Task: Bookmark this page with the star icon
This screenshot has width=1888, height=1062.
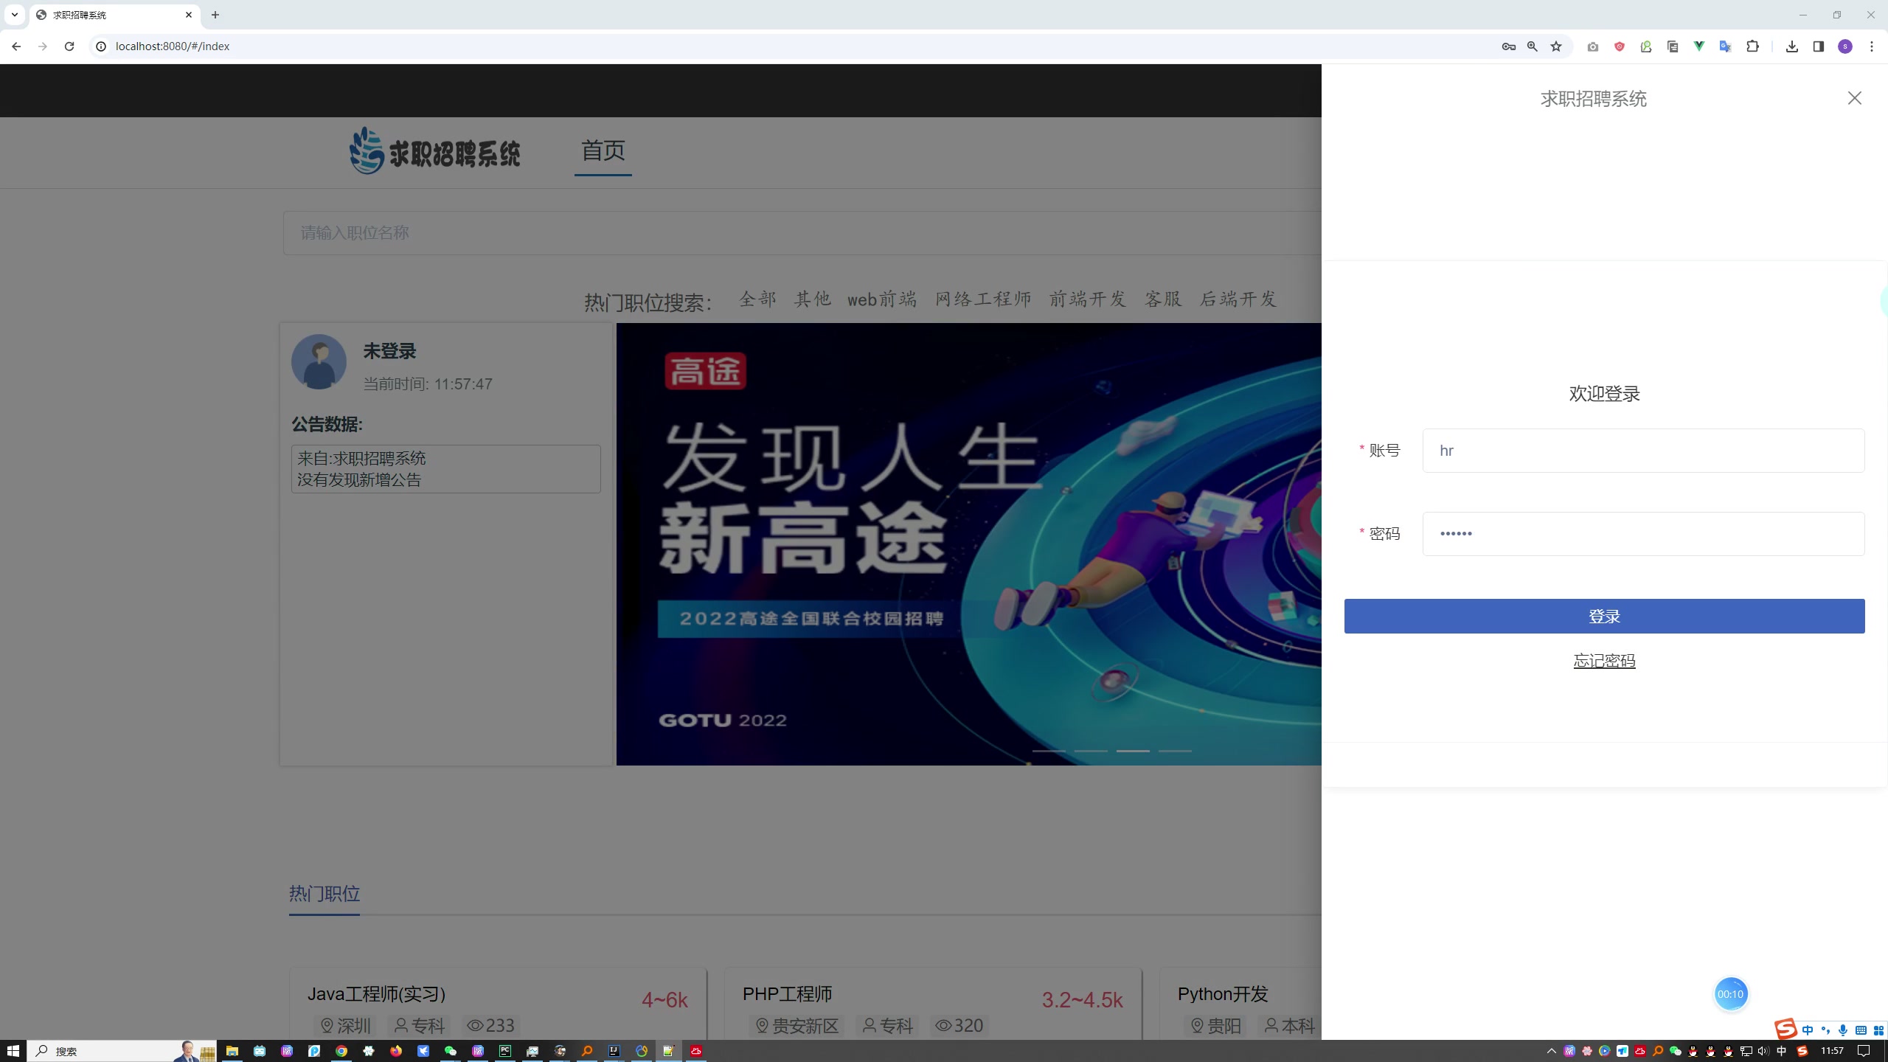Action: (1556, 46)
